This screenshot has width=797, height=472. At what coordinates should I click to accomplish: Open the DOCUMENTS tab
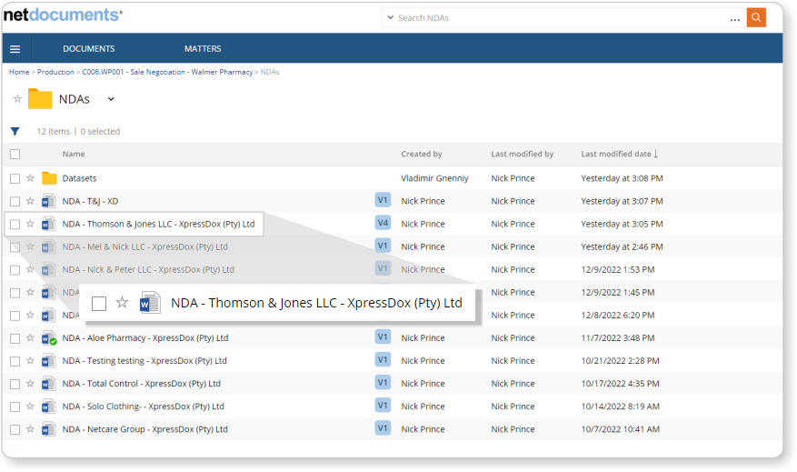(x=89, y=49)
